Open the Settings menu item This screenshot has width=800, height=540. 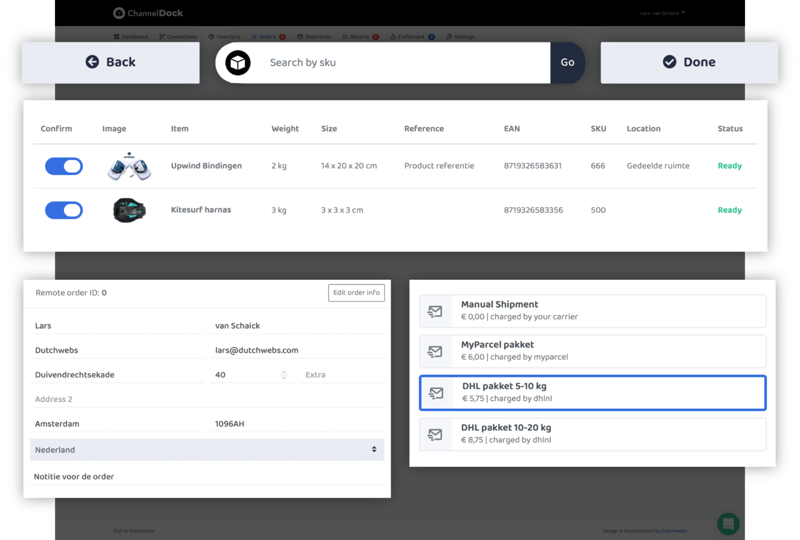pyautogui.click(x=460, y=37)
